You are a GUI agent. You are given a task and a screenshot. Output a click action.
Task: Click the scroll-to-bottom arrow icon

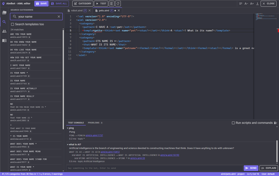pyautogui.click(x=257, y=4)
